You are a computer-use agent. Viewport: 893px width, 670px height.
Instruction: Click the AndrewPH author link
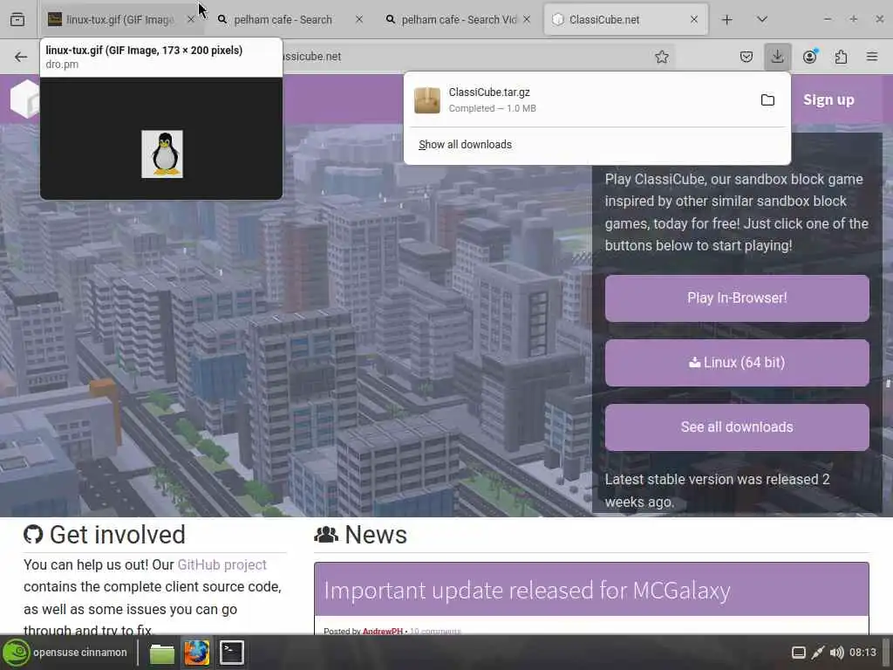pyautogui.click(x=382, y=632)
